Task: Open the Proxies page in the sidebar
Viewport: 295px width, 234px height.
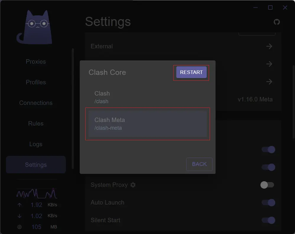Action: pos(36,62)
